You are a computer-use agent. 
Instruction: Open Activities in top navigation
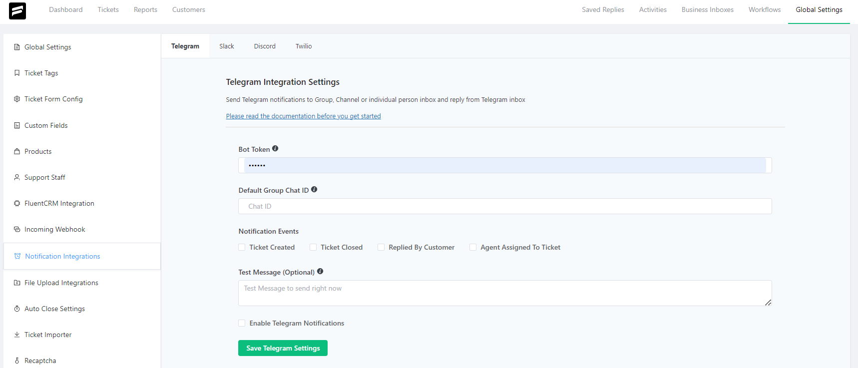tap(653, 9)
